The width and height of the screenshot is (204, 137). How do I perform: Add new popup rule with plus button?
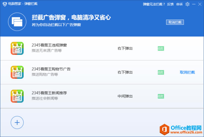(x=17, y=122)
